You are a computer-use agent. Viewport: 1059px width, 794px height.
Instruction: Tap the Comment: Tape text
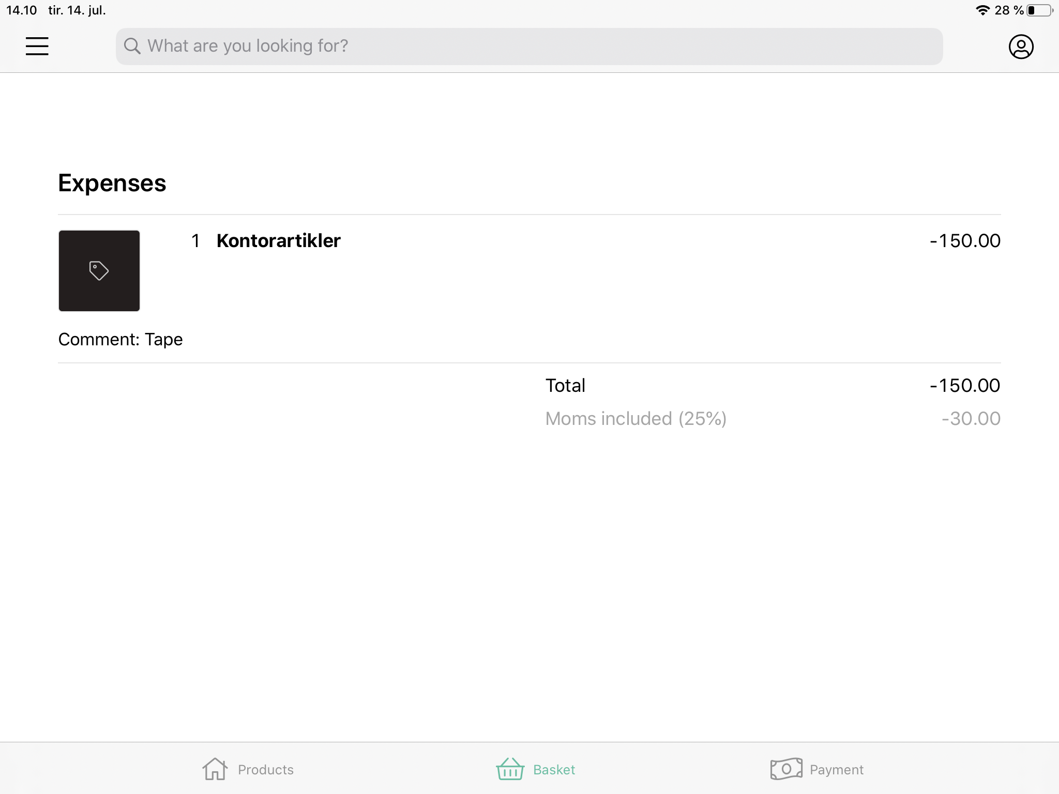click(x=120, y=340)
